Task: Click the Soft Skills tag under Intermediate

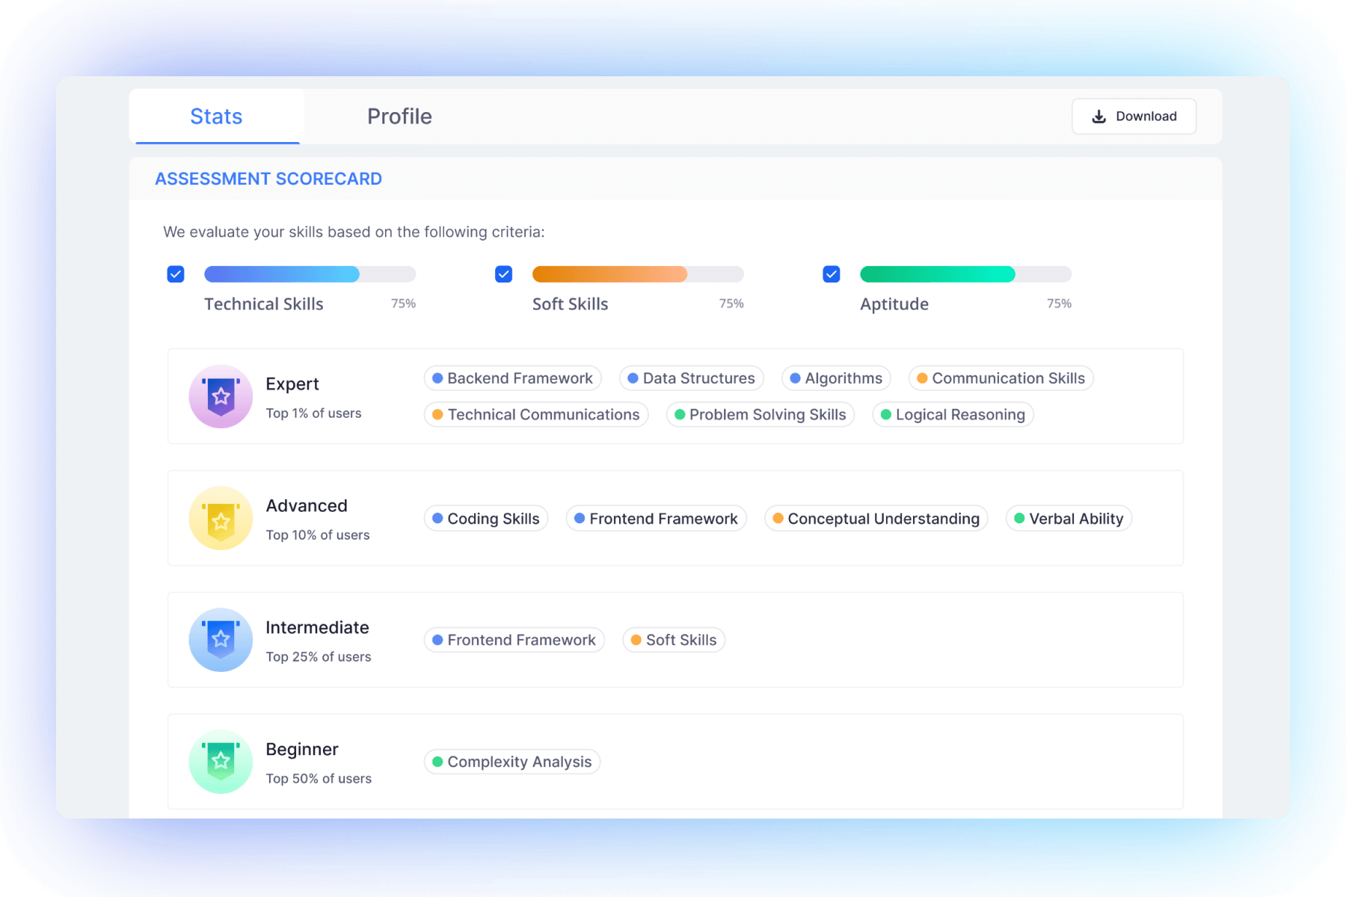Action: [x=674, y=640]
